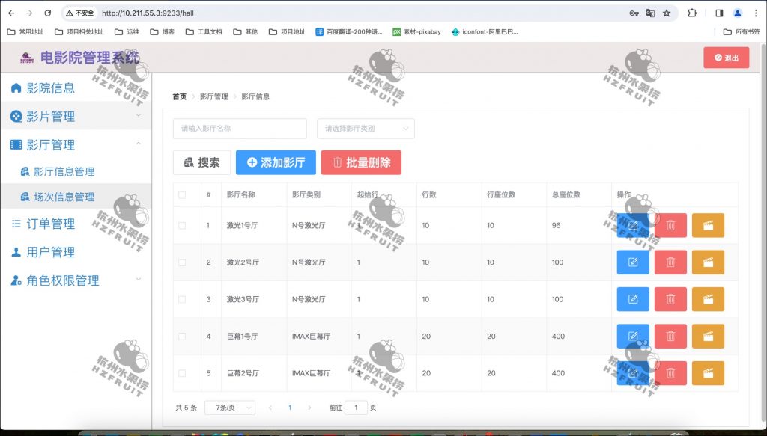The width and height of the screenshot is (767, 436).
Task: Click the yellow schedule icon for 激光2号厅
Action: point(708,262)
